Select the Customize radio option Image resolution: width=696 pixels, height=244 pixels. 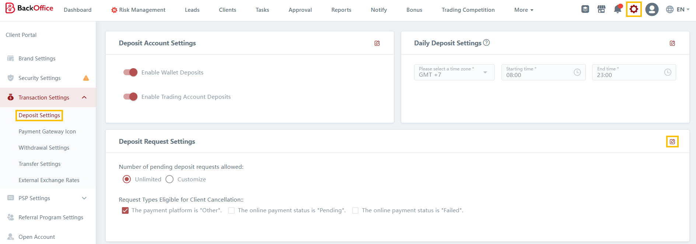(169, 179)
